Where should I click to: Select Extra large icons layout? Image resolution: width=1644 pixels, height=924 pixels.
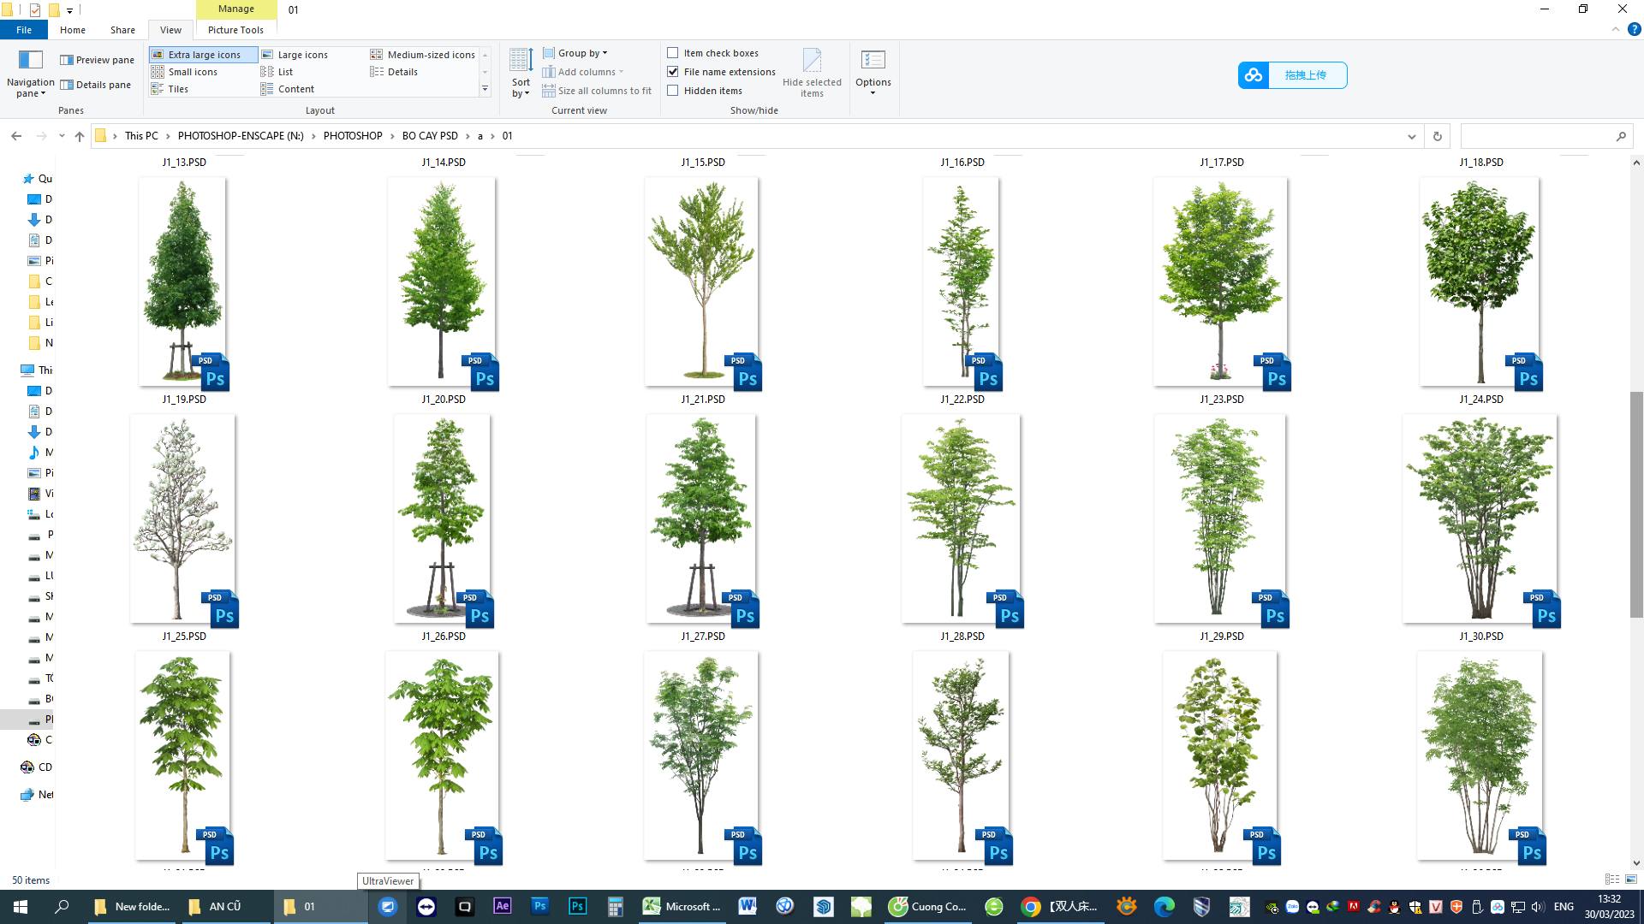click(203, 55)
